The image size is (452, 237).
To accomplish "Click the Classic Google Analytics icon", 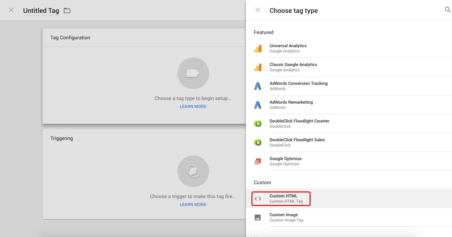I will click(x=258, y=67).
